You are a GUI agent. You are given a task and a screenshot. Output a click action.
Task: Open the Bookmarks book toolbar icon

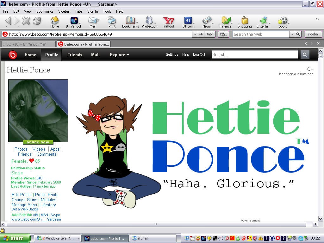pyautogui.click(x=131, y=22)
